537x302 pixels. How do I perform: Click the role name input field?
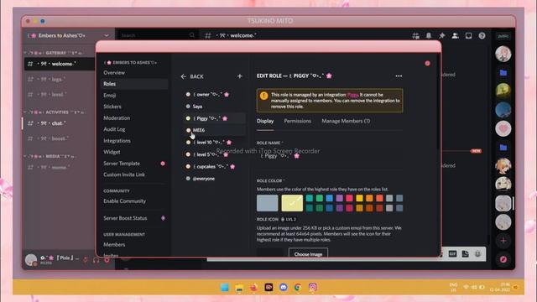[330, 156]
